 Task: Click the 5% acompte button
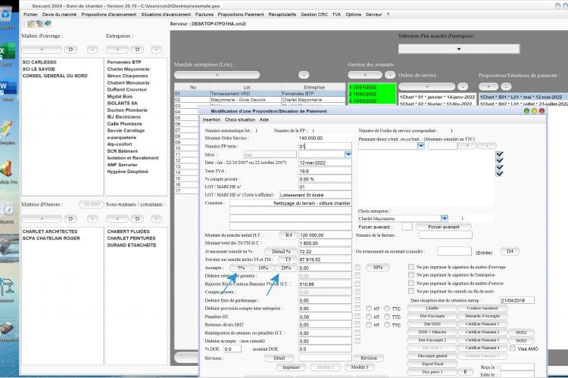point(241,268)
